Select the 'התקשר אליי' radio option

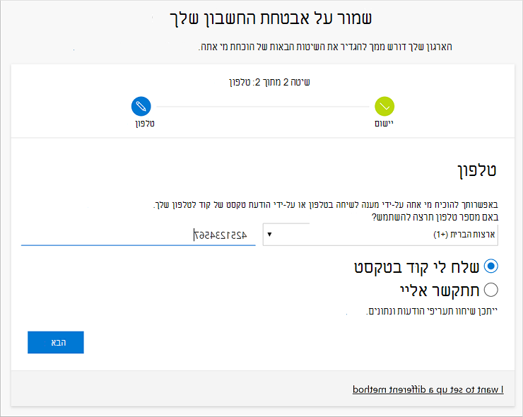click(x=491, y=290)
